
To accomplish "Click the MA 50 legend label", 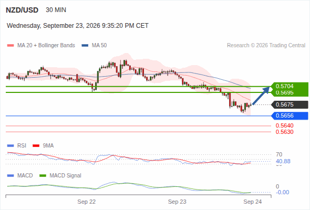I will 99,46.
